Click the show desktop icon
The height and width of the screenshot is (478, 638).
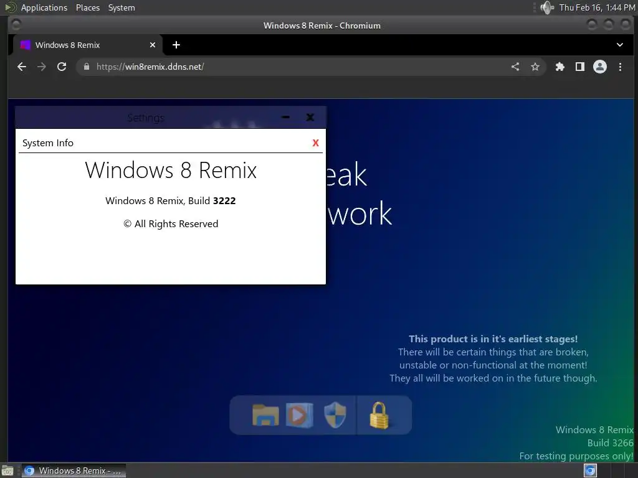(7, 471)
